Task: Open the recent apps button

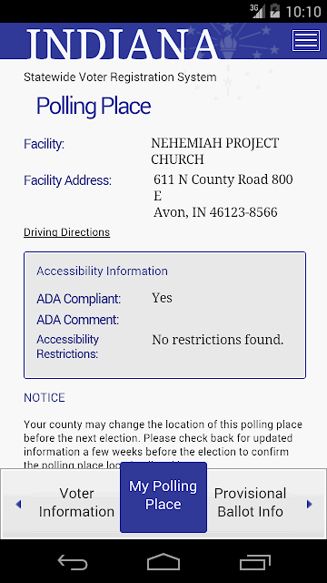Action: [254, 563]
